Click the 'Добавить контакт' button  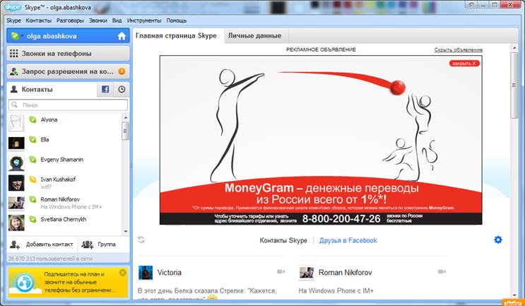42,245
